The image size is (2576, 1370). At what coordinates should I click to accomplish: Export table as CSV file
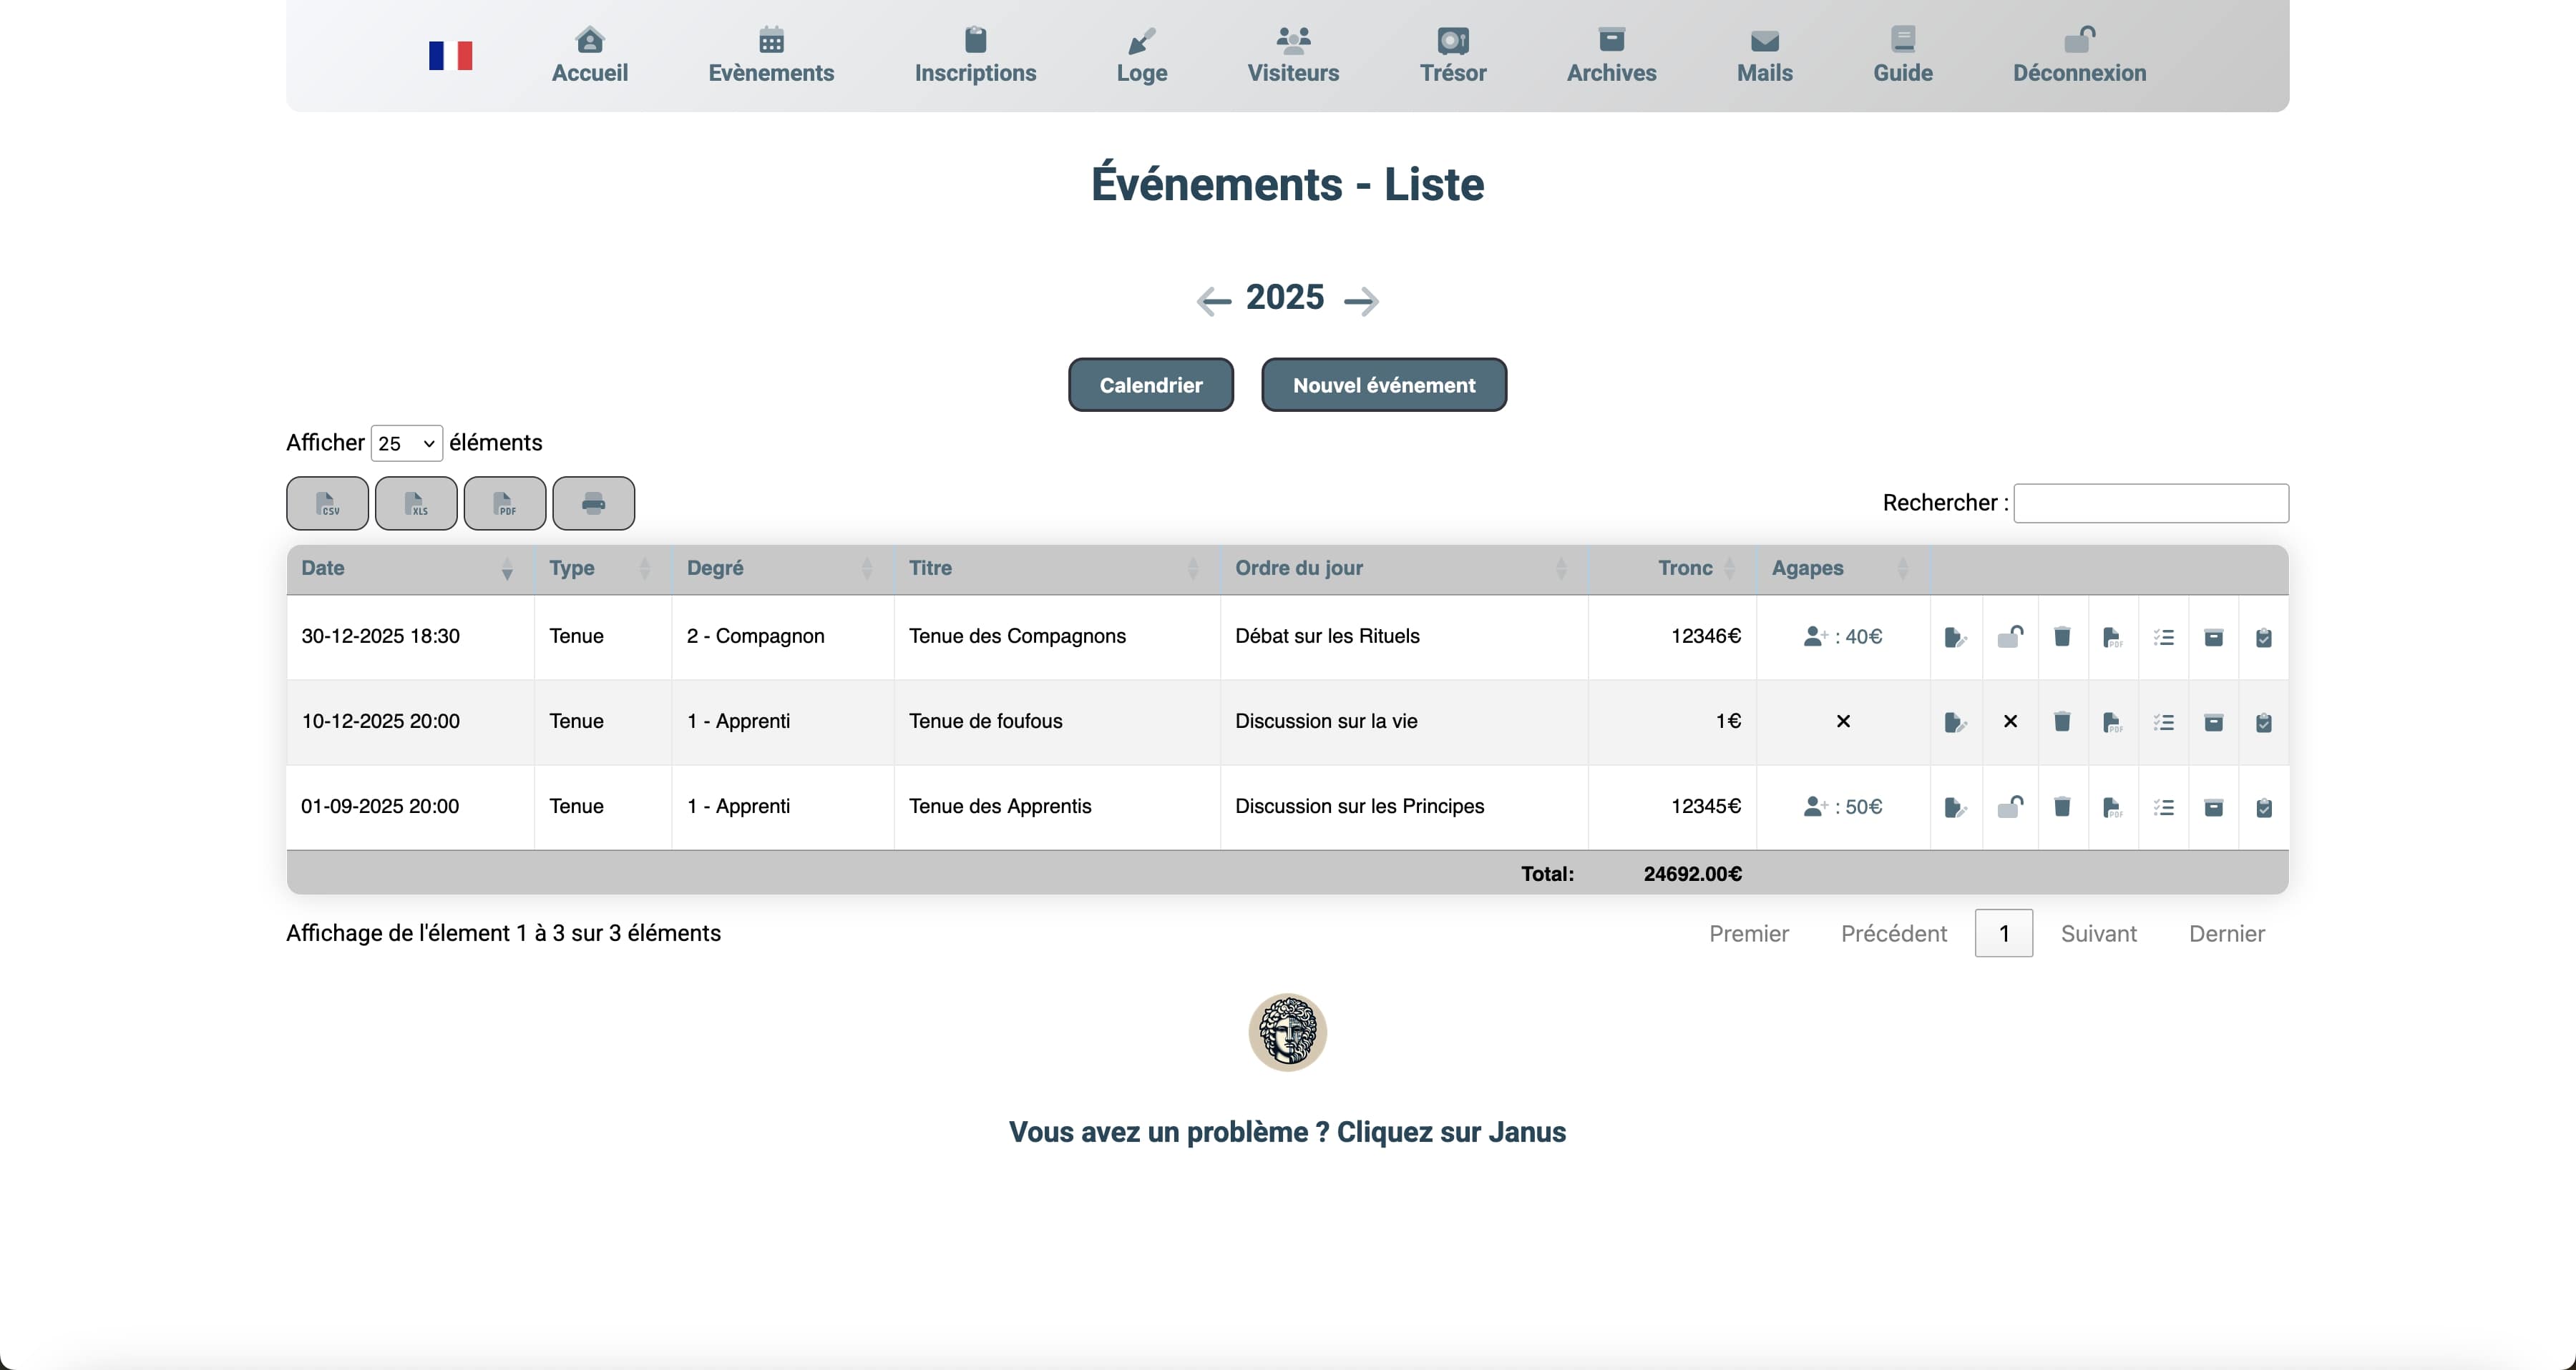pos(327,503)
